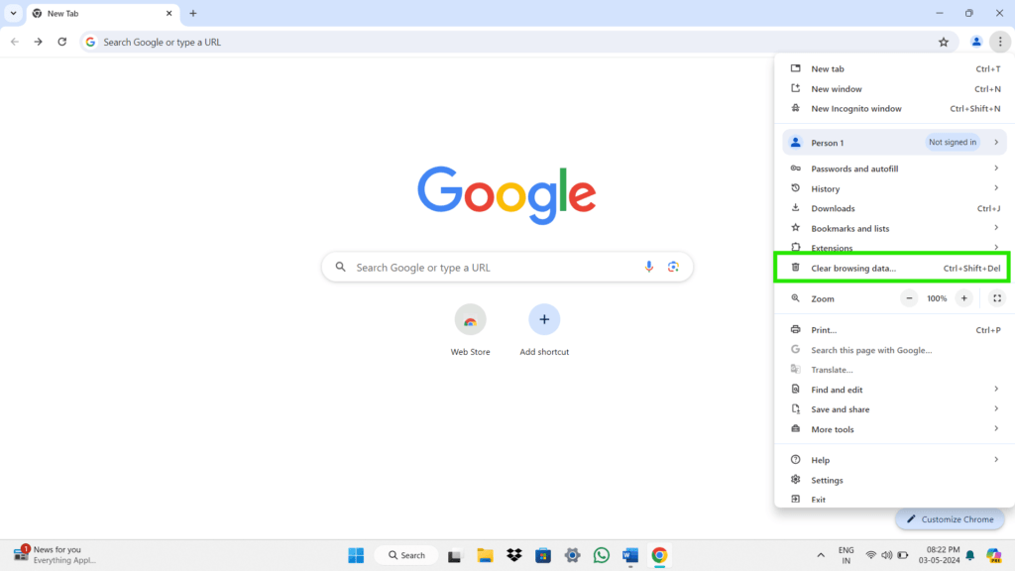Select New tab from the menu

[895, 68]
